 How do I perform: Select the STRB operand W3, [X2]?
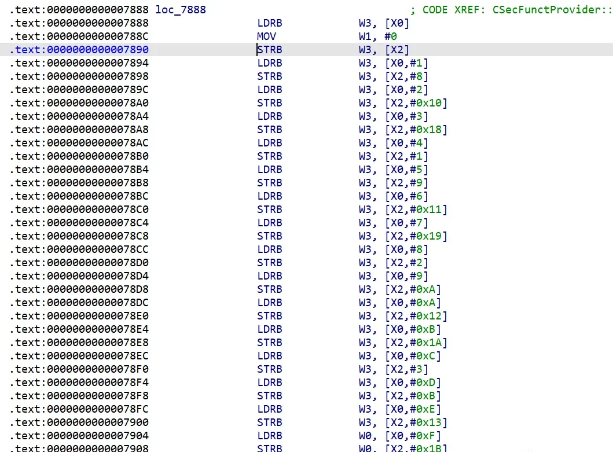pyautogui.click(x=384, y=50)
